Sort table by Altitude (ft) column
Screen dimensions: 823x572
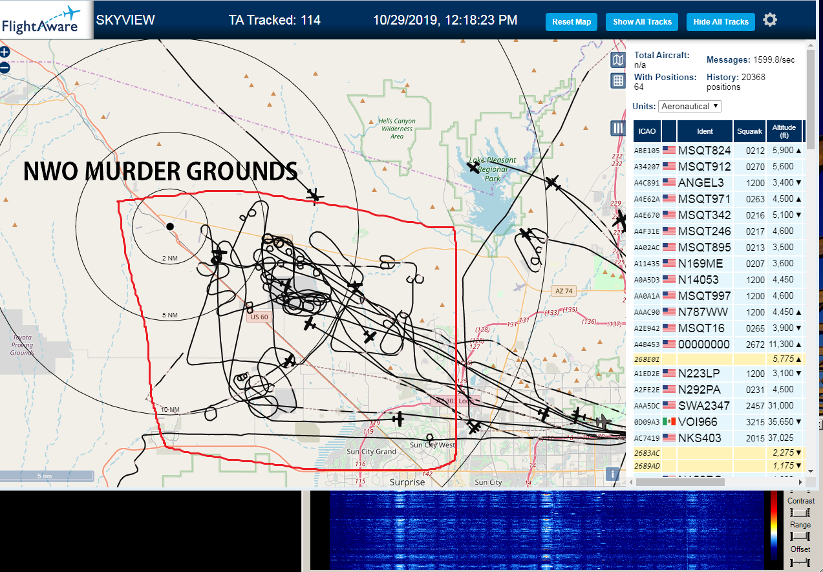coord(784,131)
